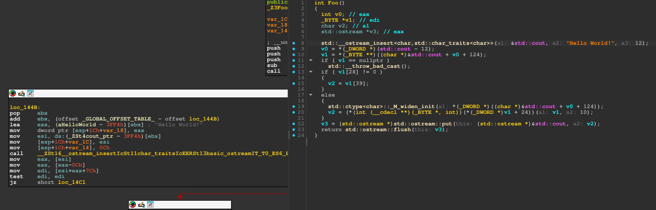This screenshot has width=656, height=210.
Task: Toggle breakpoint dot on pseudocode line 23
Action: coord(294,129)
